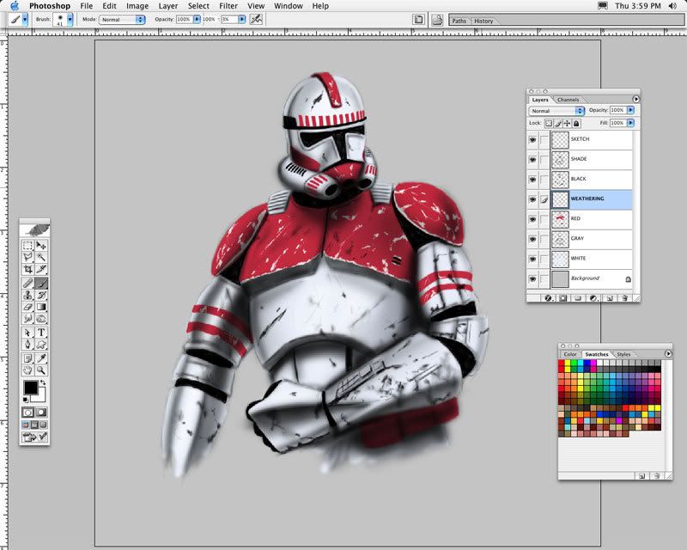Hide the Background layer
The image size is (687, 550).
point(532,279)
